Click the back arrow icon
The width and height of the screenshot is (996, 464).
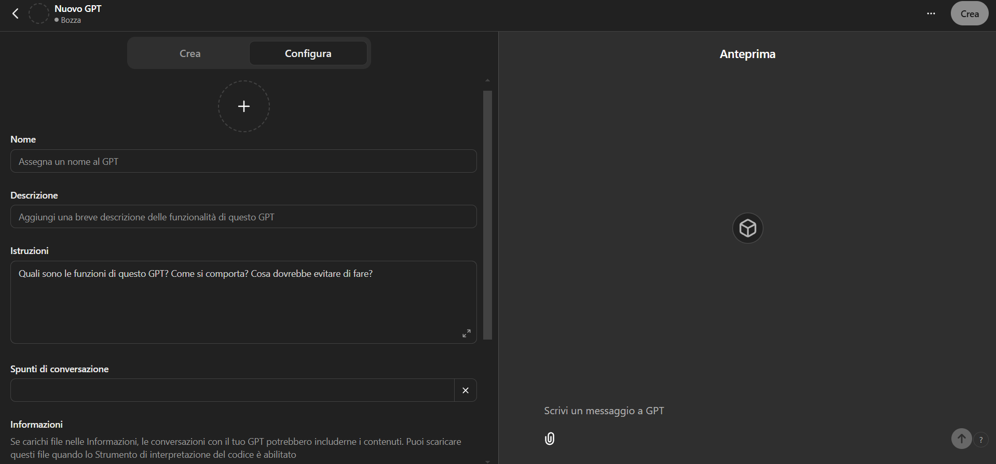point(16,14)
